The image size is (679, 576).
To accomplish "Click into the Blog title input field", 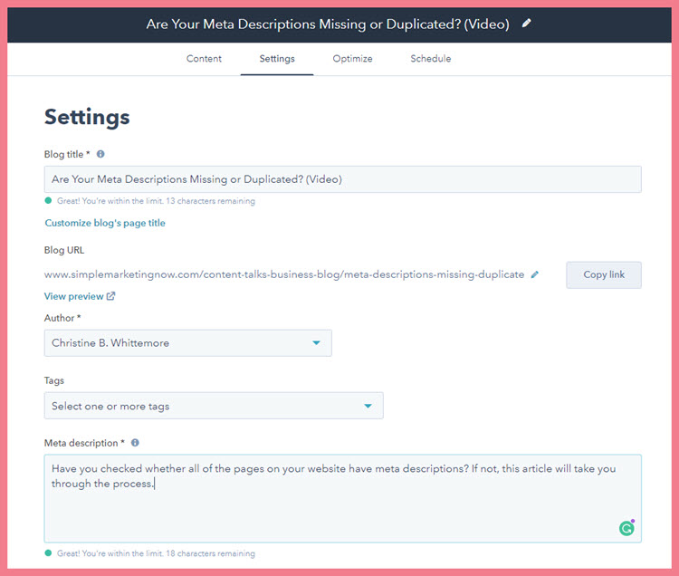I will pos(342,179).
